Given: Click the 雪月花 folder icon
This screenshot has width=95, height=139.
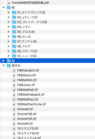Looking at the screenshot, I should click(x=9, y=66).
